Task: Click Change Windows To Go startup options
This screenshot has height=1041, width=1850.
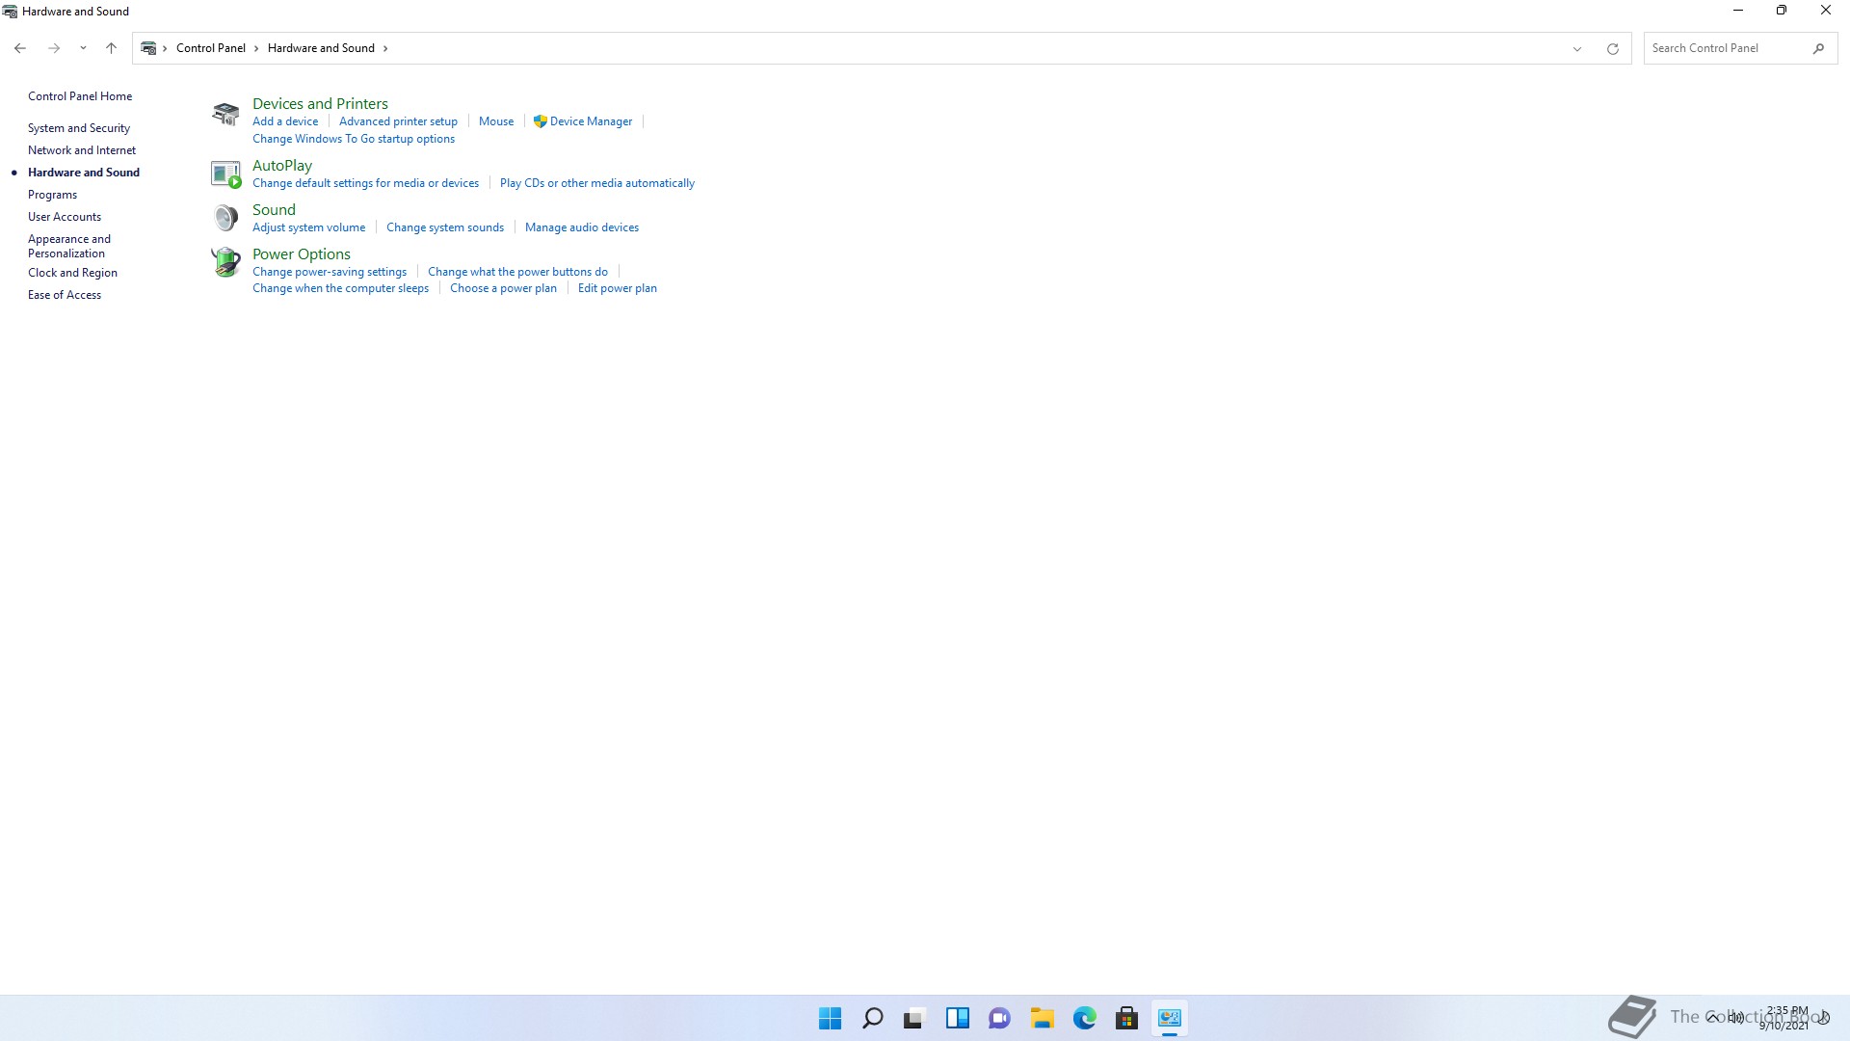Action: pos(354,139)
